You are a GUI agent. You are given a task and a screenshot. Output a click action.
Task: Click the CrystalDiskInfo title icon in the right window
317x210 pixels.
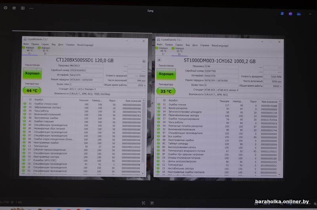(x=159, y=40)
